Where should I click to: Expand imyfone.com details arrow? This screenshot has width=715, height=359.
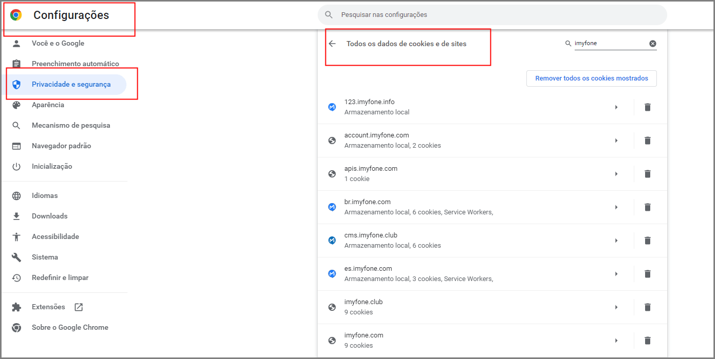(616, 341)
